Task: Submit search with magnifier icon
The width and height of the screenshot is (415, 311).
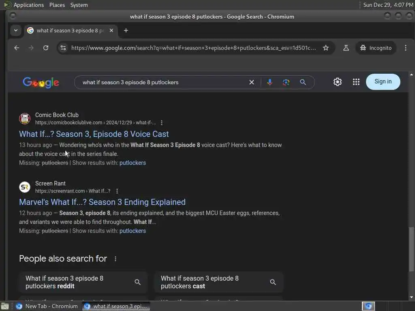Action: point(303,82)
